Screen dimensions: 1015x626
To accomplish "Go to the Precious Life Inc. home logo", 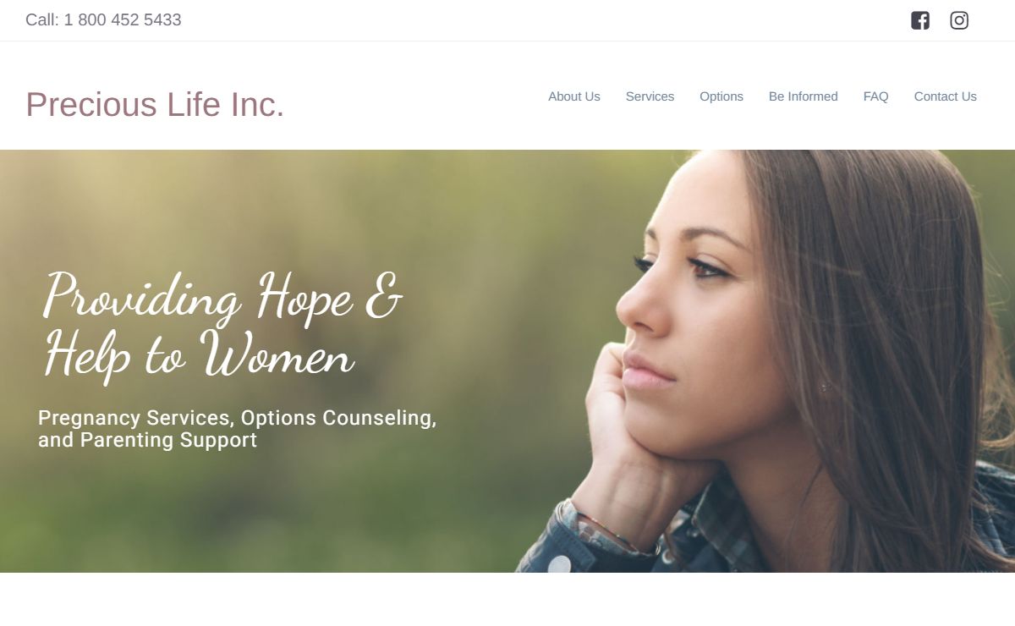I will (155, 104).
